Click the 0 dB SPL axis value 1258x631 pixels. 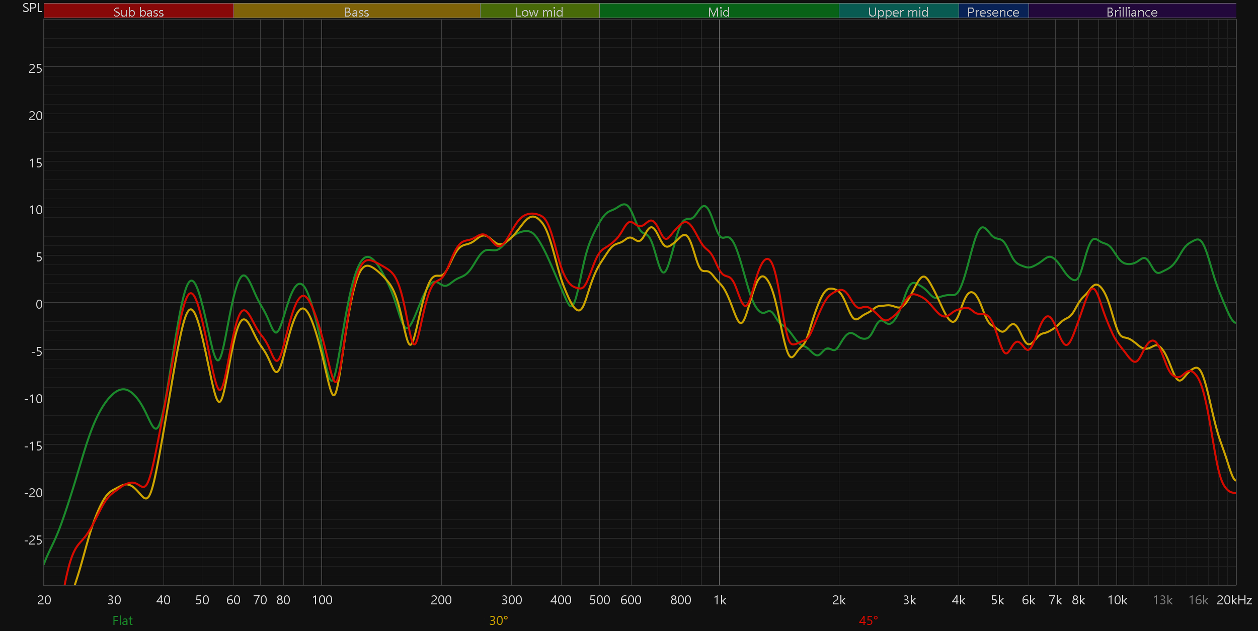[39, 304]
